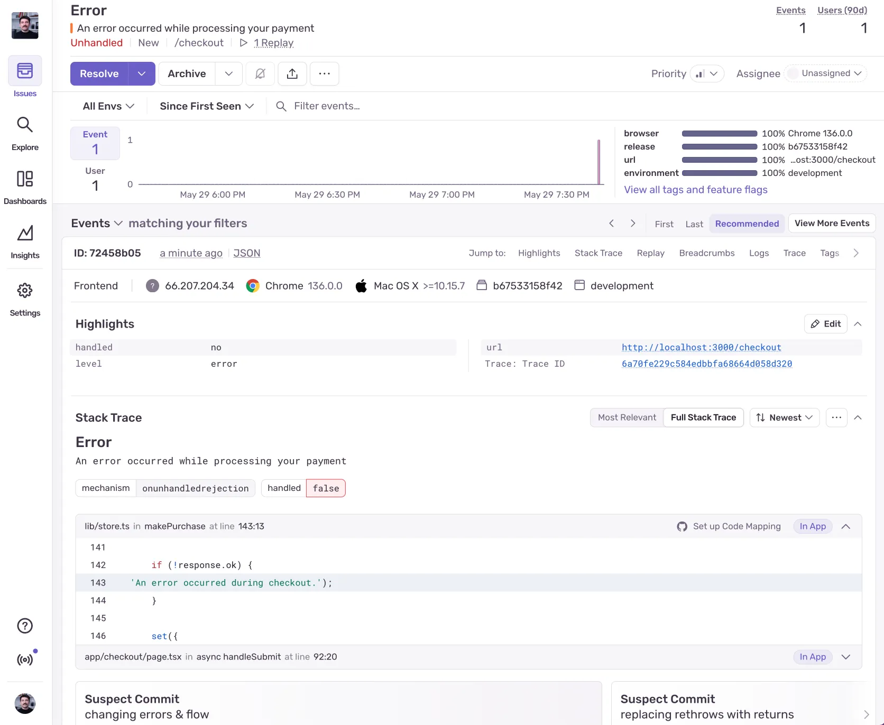884x725 pixels.
Task: Click the Resolve button
Action: (99, 73)
